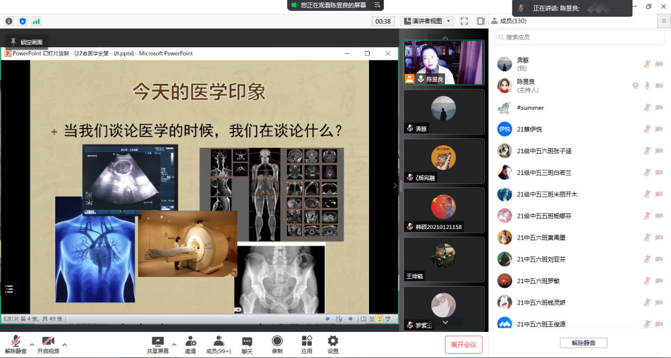Expand audio options arrow beside 解除静音
This screenshot has height=358, width=671.
[x=32, y=344]
